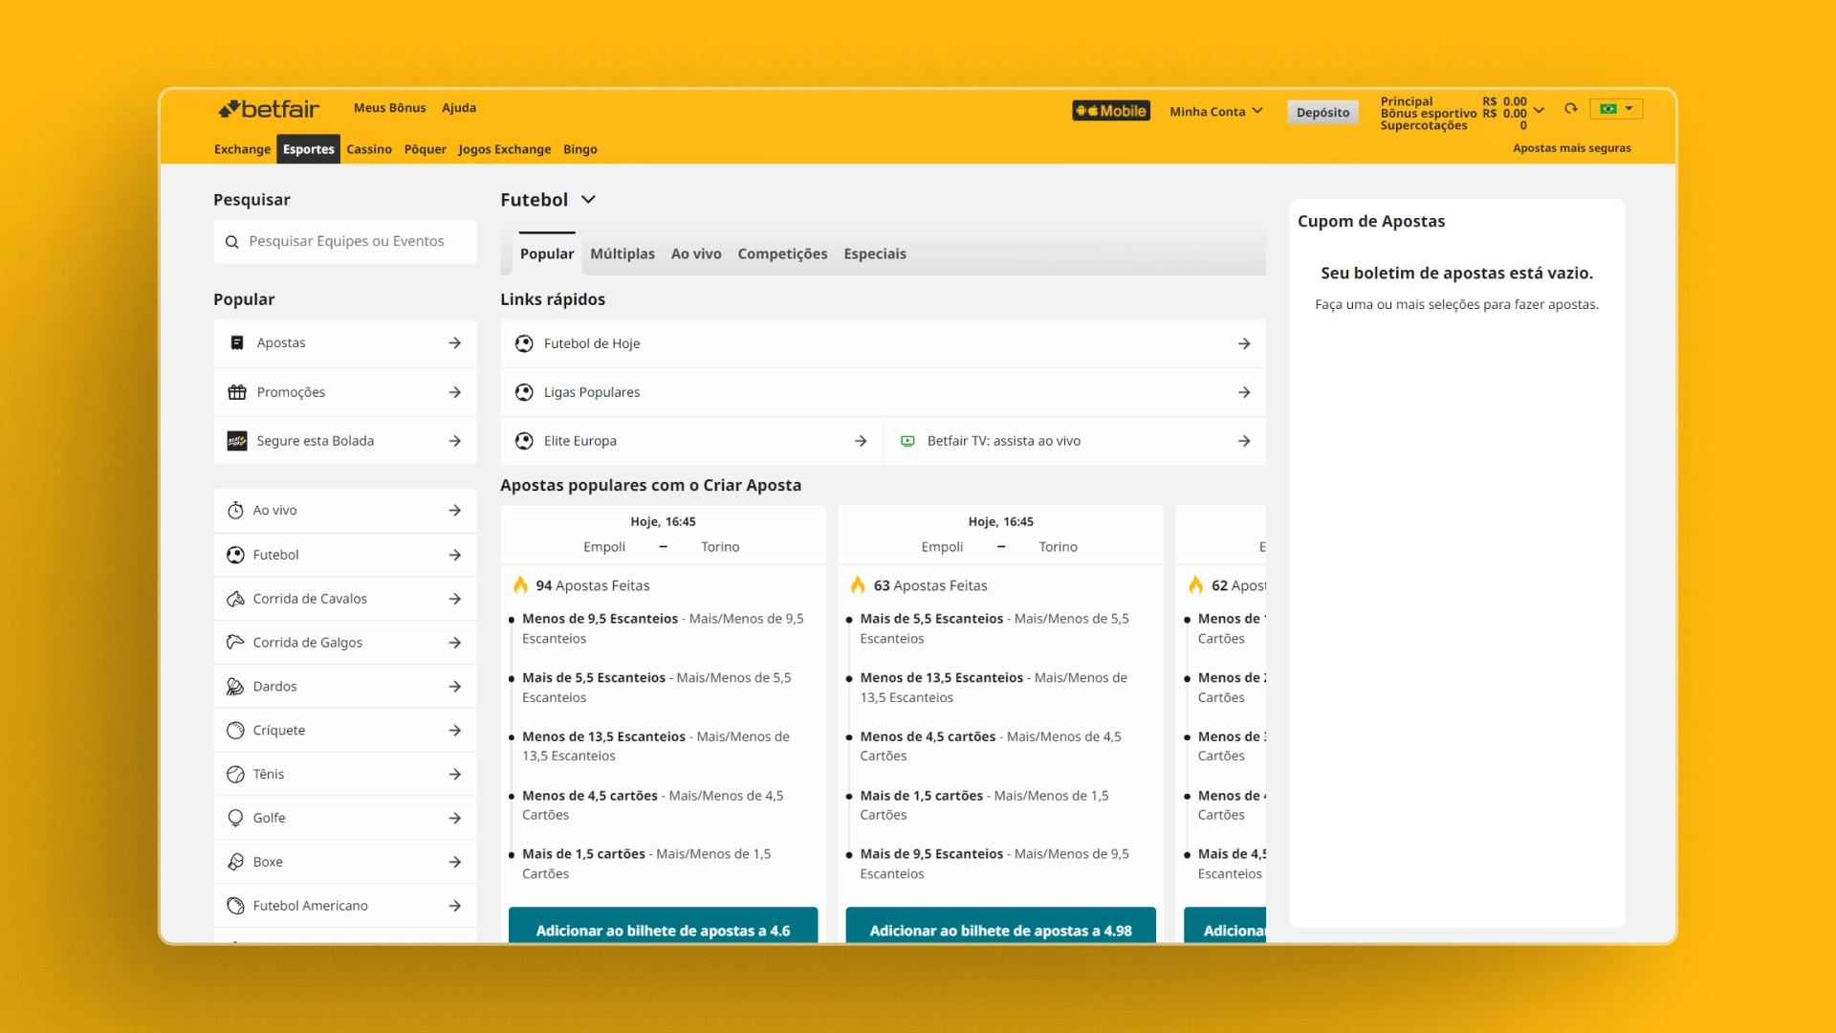This screenshot has width=1836, height=1033.
Task: Click the Elite Europa ball icon
Action: 524,441
